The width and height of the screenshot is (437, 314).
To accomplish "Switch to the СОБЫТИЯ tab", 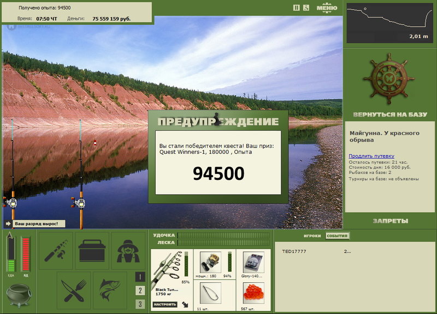I will pos(337,236).
